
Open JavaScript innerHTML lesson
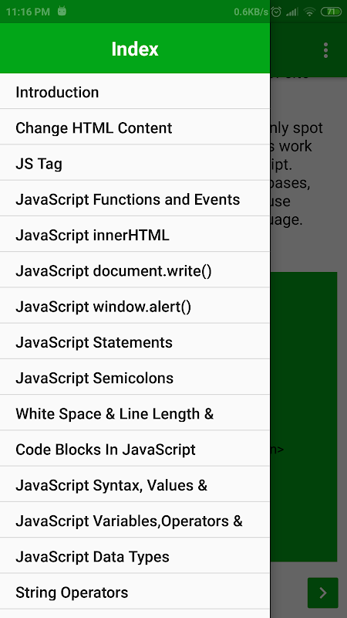[135, 236]
